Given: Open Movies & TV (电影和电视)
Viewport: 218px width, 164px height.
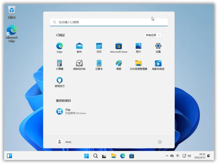Looking at the screenshot, I should [158, 65].
